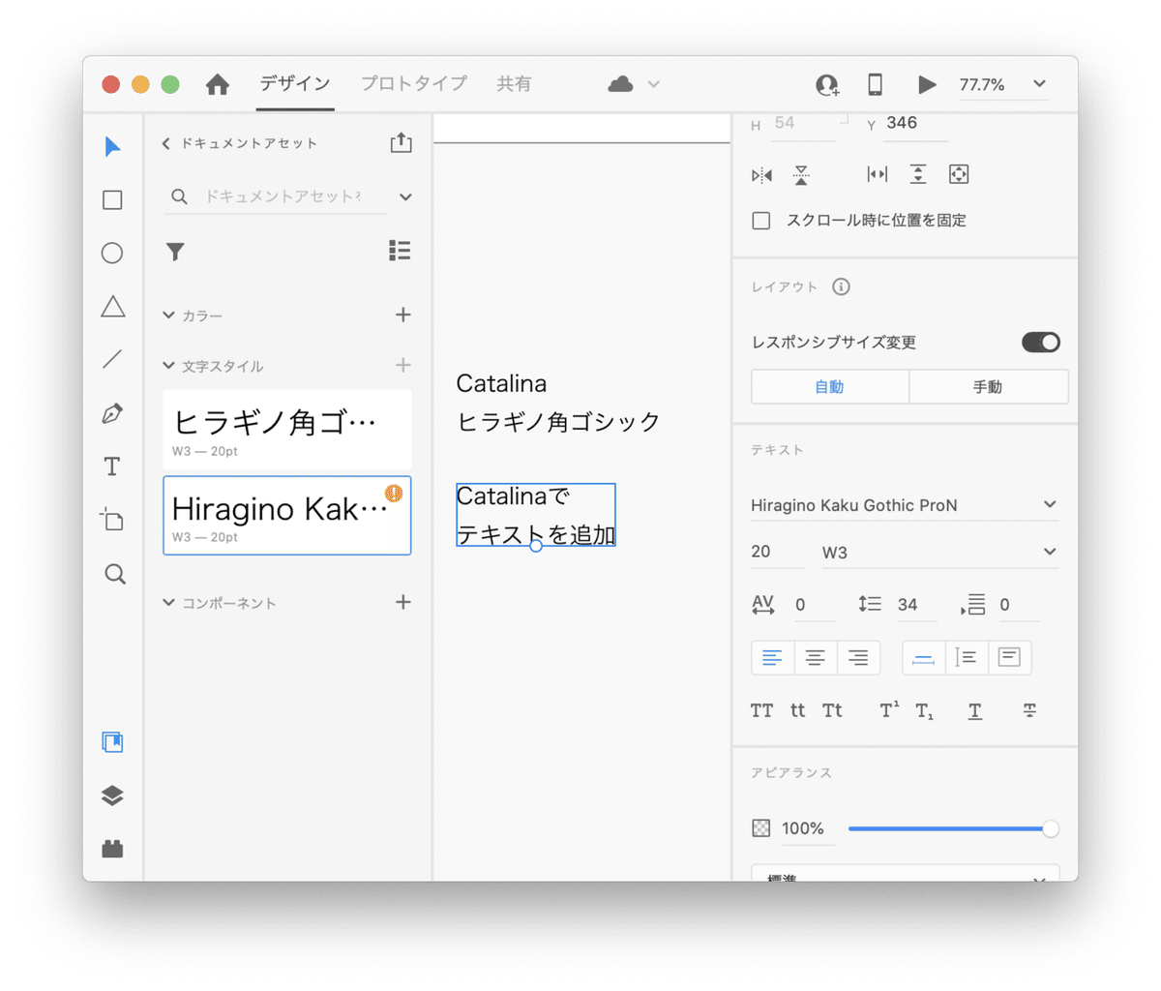The image size is (1161, 991).
Task: Toggle strikethrough text
Action: click(1029, 711)
